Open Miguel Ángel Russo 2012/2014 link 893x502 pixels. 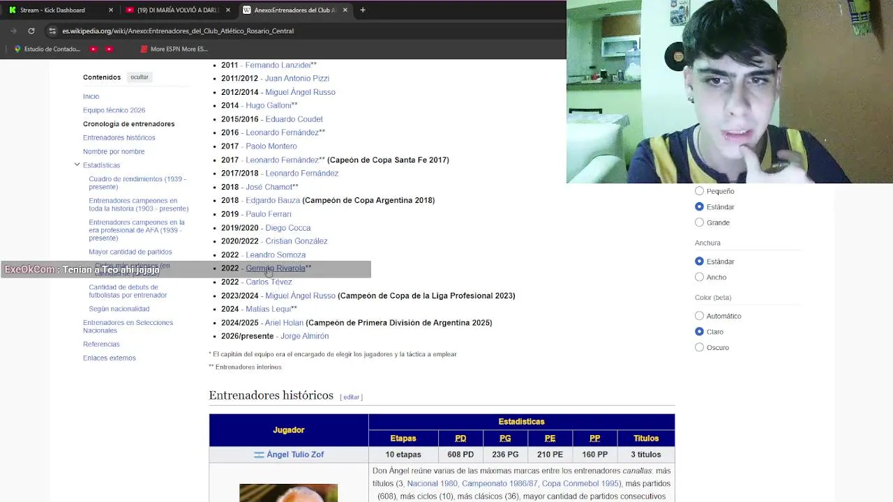tap(300, 92)
